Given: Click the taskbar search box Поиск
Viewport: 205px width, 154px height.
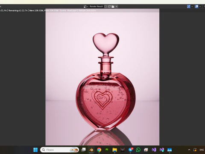Looking at the screenshot, I should (59, 150).
